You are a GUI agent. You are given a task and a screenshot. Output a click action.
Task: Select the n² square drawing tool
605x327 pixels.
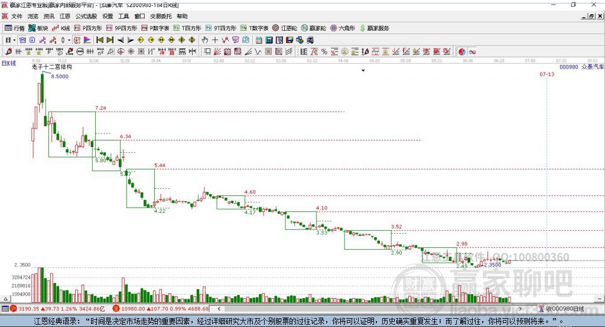click(100, 52)
